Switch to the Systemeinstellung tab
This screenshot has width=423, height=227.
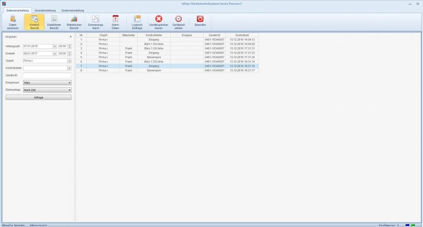73,10
